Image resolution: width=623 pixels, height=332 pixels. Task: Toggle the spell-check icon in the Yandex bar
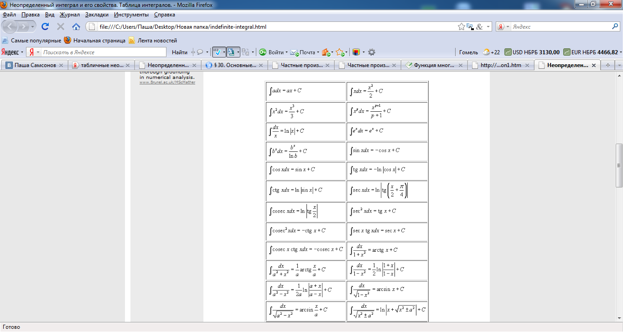[217, 52]
